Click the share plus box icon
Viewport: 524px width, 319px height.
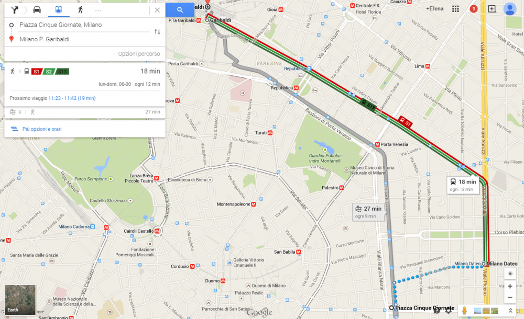click(492, 9)
